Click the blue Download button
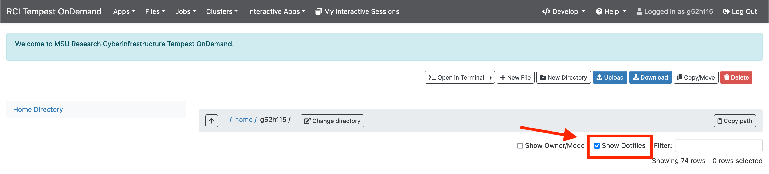769x174 pixels. pos(650,77)
